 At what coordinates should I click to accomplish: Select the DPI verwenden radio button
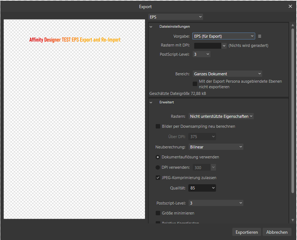[158, 167]
